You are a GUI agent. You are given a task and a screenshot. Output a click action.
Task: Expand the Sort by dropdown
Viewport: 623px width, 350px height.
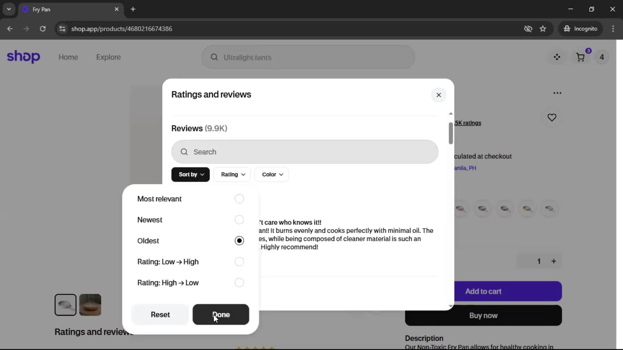point(190,174)
